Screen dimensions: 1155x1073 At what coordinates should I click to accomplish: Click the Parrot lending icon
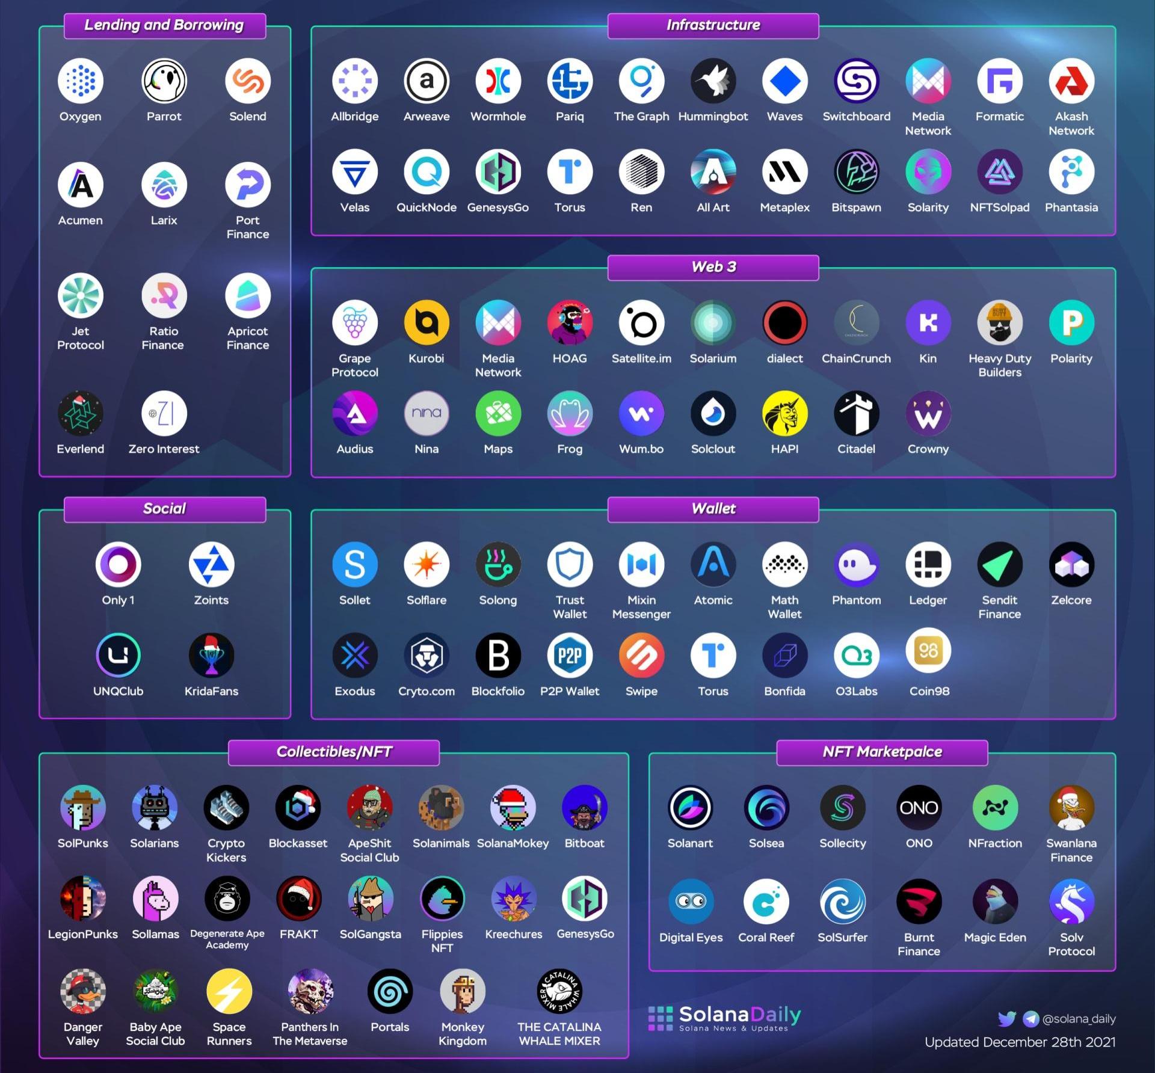point(164,81)
